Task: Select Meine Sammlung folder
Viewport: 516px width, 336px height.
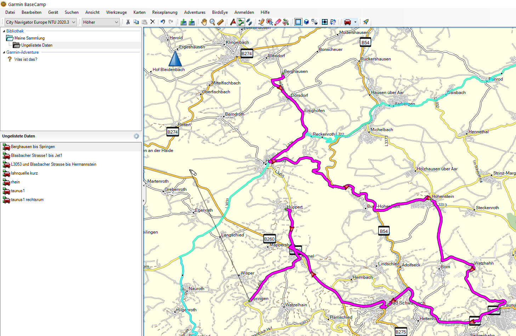Action: (29, 38)
